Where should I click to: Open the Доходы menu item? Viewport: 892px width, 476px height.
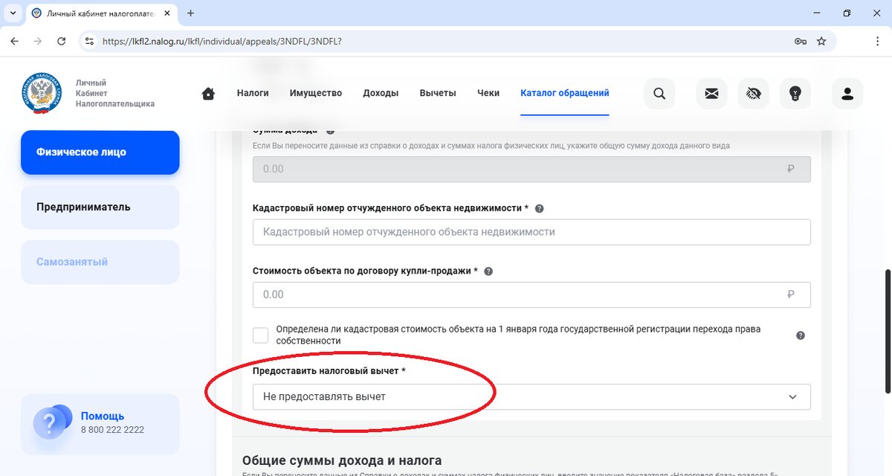(381, 93)
